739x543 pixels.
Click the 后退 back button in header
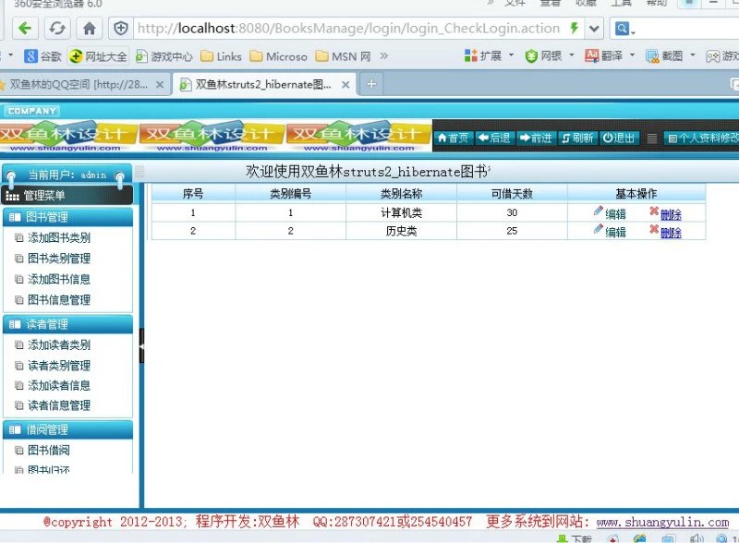click(x=495, y=139)
